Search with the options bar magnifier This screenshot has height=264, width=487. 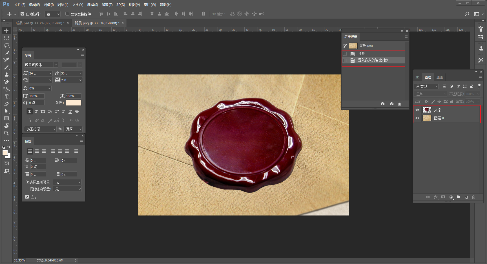(467, 14)
